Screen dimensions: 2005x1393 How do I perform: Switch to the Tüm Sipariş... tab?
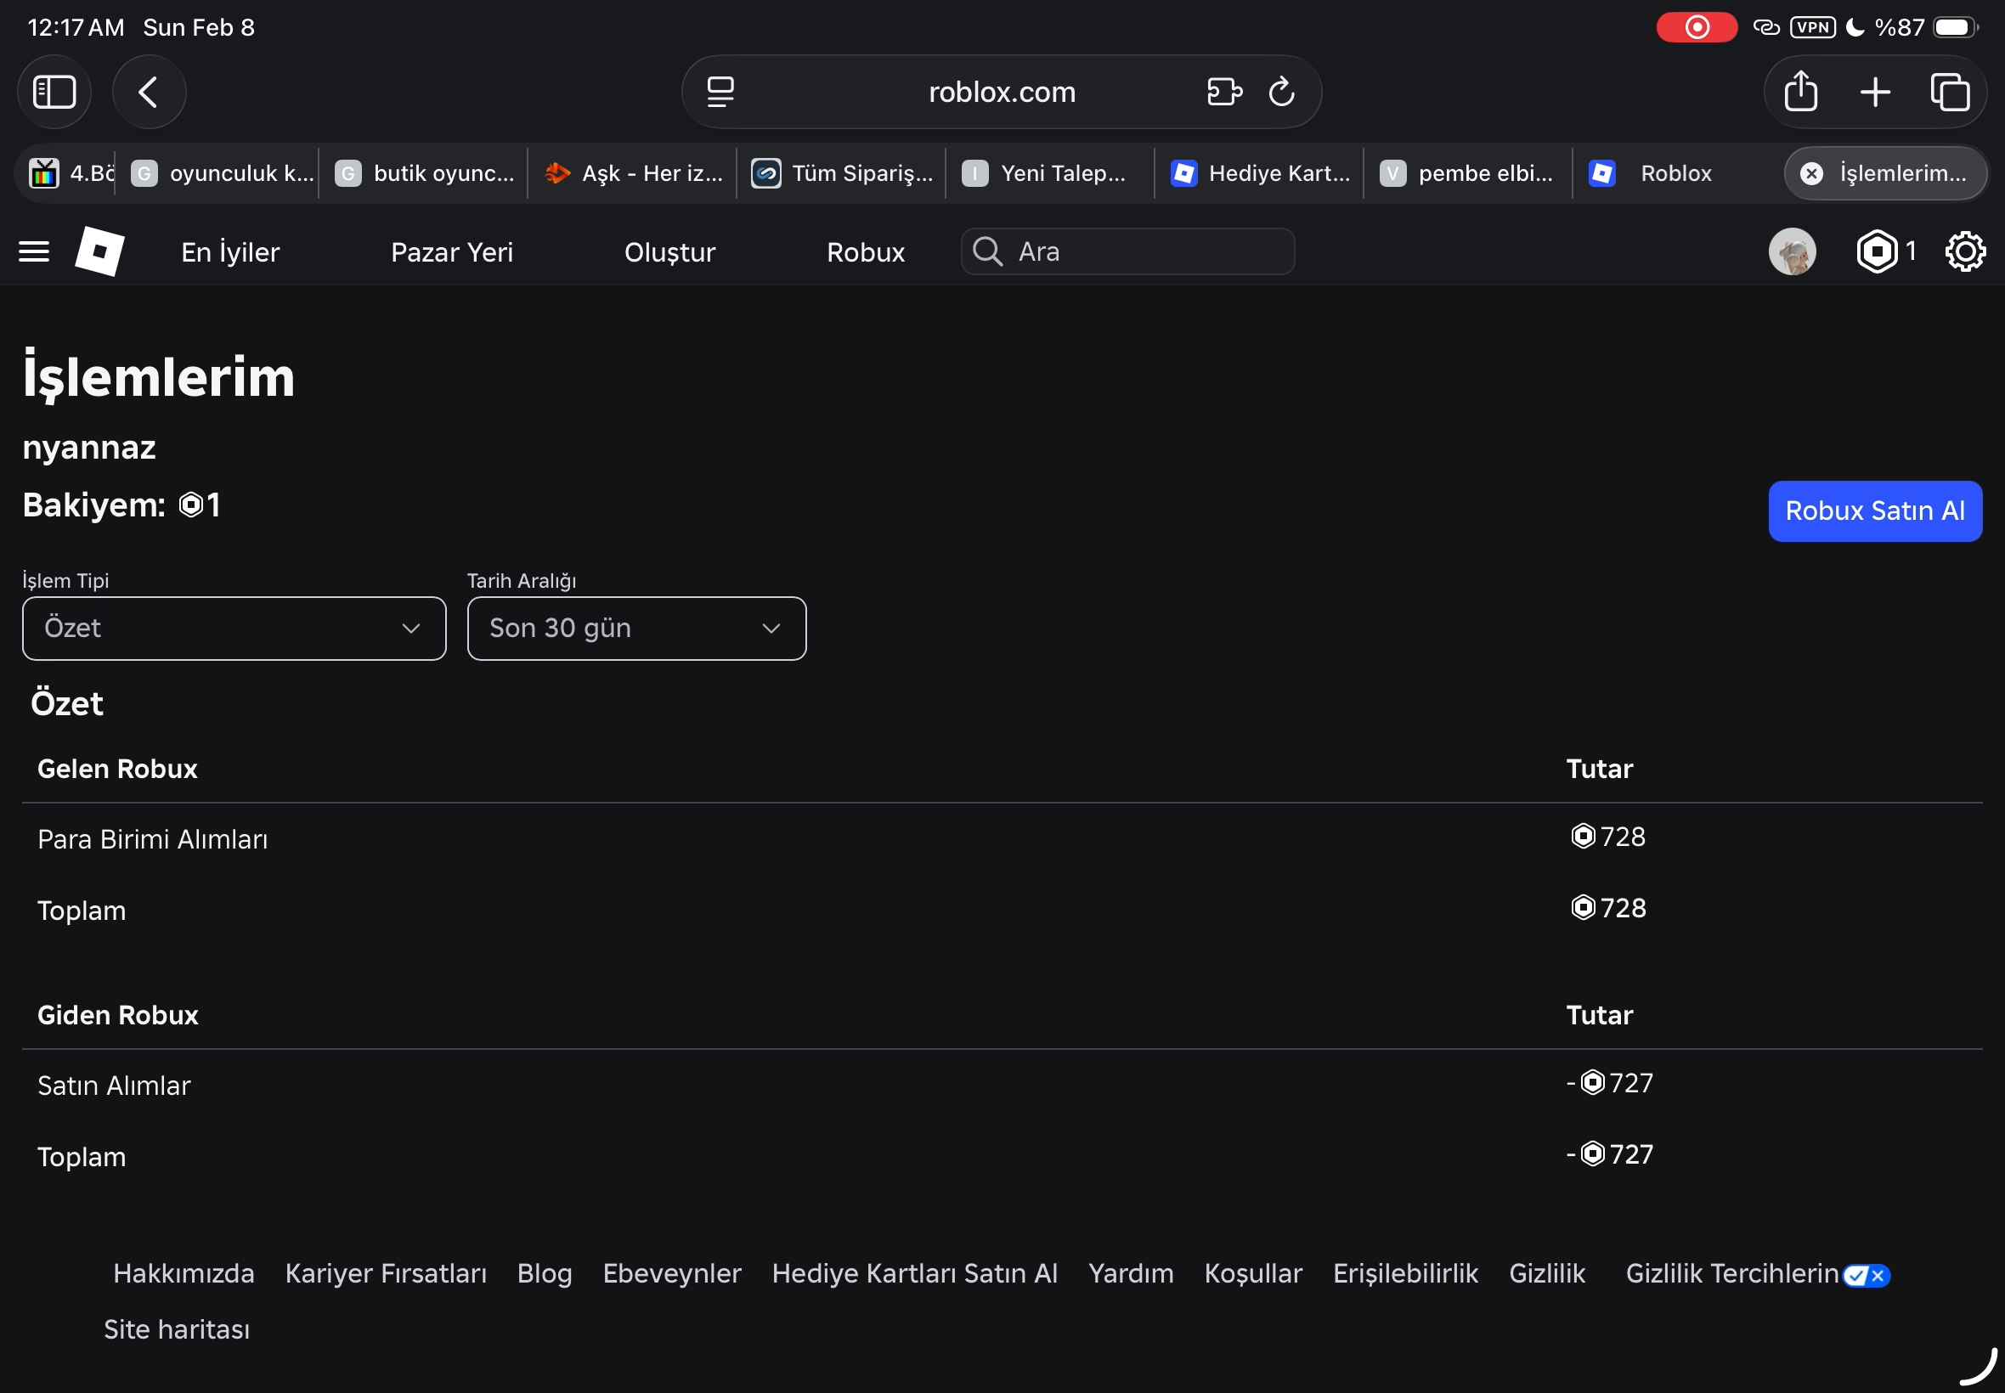[x=842, y=173]
